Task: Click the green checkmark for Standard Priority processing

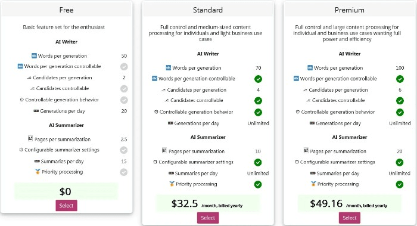Action: 258,184
